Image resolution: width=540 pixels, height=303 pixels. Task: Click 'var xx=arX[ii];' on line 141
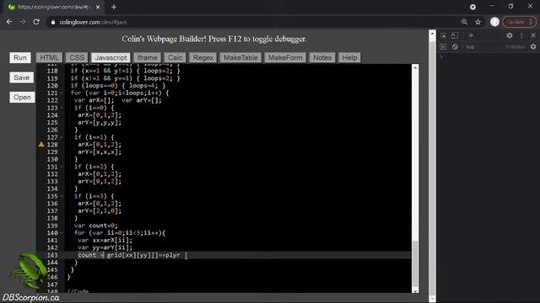coord(105,241)
